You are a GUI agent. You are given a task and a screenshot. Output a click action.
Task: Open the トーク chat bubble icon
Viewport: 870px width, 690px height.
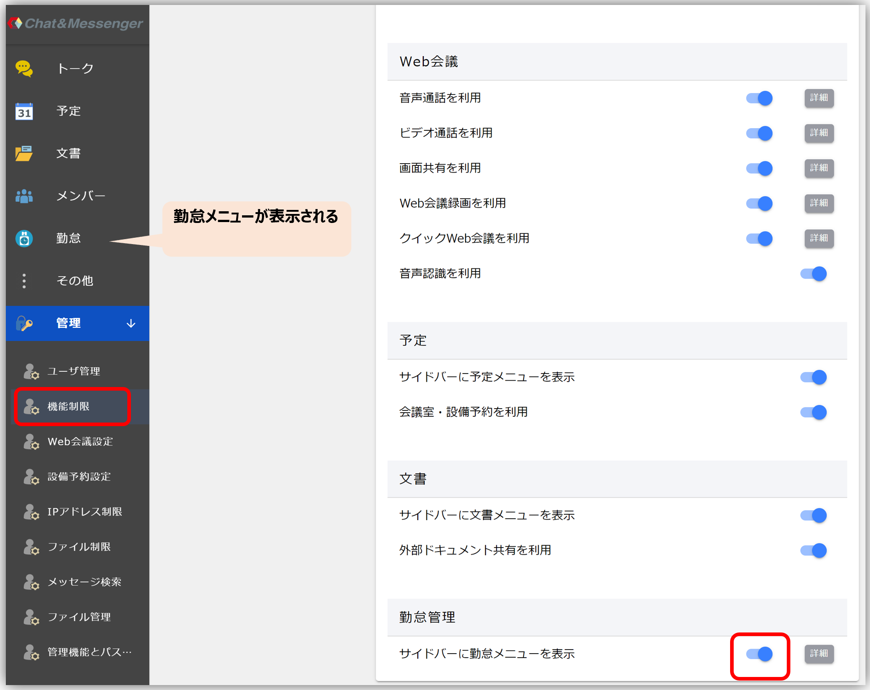point(24,68)
